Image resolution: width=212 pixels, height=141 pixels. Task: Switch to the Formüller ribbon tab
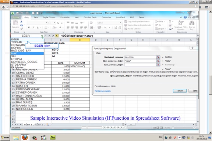(65, 17)
